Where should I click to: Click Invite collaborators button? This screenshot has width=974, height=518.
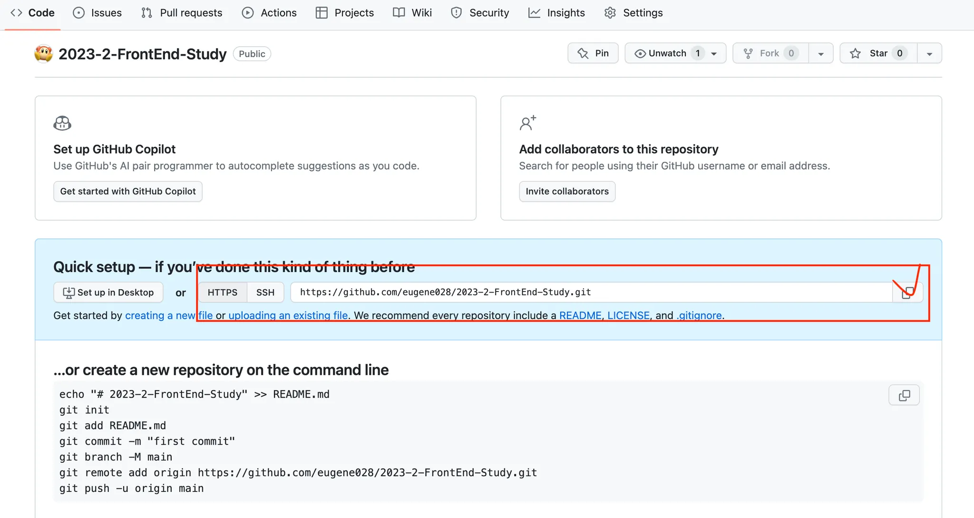[x=567, y=191]
